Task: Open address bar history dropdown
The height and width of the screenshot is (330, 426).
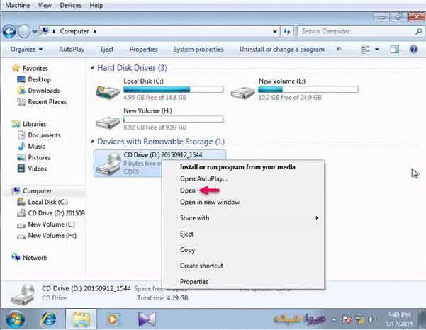Action: (275, 31)
